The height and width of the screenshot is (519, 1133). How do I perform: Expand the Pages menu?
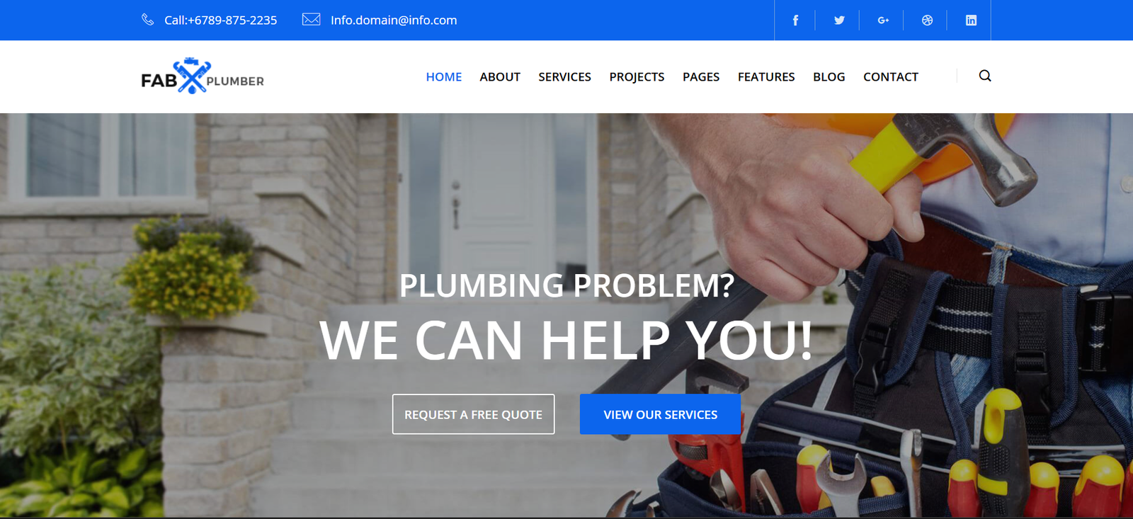coord(701,76)
